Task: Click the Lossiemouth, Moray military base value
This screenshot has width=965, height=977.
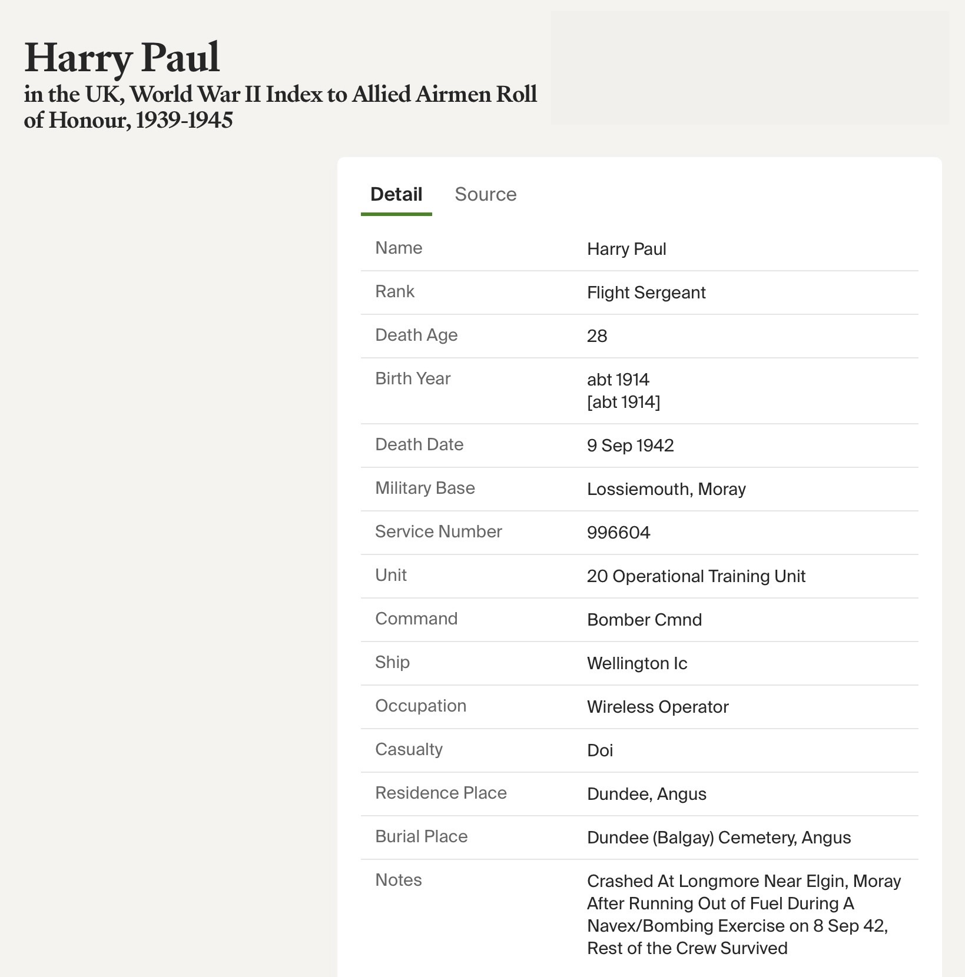Action: (666, 489)
